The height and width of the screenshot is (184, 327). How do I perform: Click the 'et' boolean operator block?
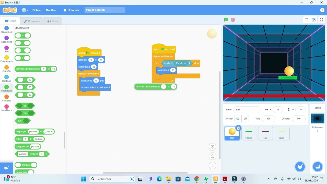(25, 106)
